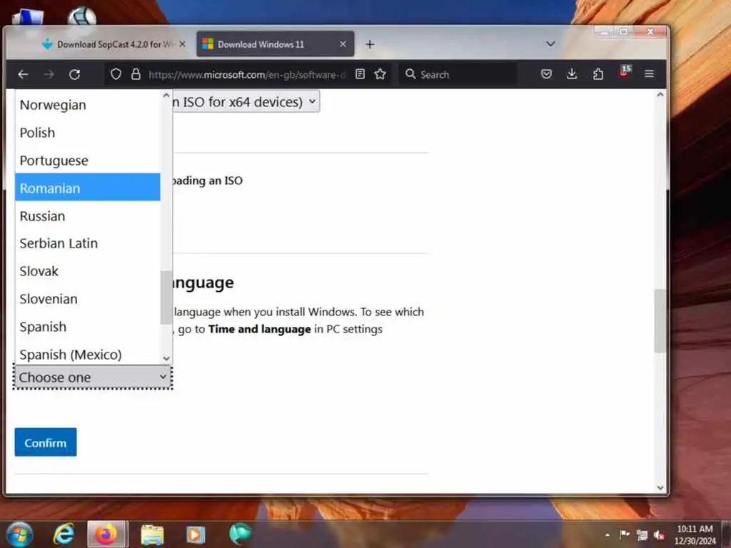731x548 pixels.
Task: Select the Download Windows 11 tab
Action: coord(275,44)
